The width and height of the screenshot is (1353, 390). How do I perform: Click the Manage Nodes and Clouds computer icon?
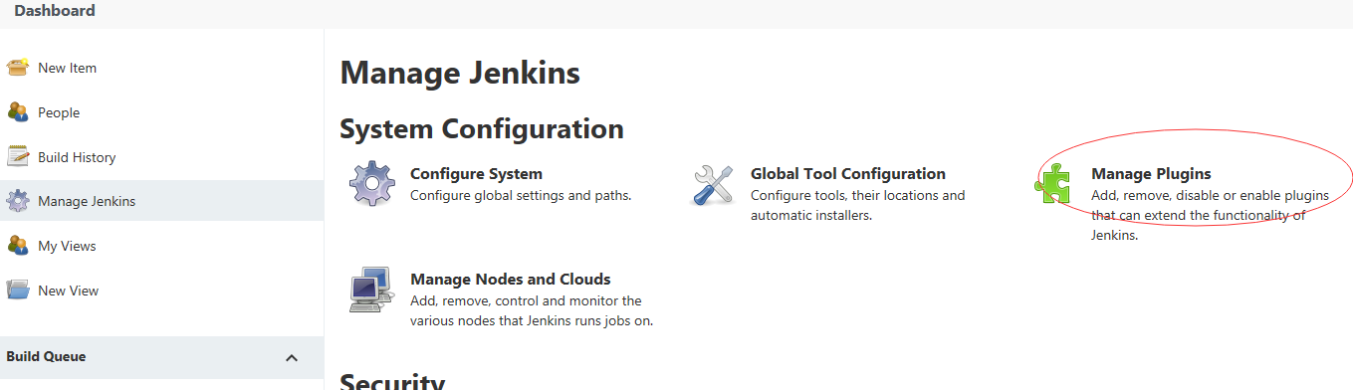tap(371, 291)
